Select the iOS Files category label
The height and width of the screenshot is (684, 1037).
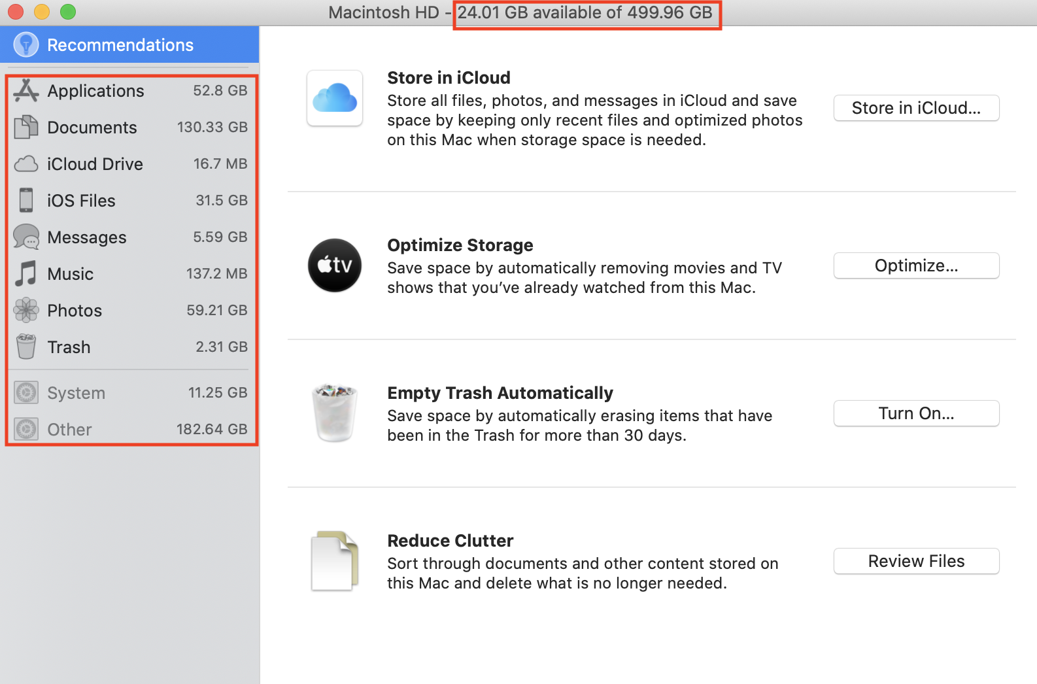[81, 201]
